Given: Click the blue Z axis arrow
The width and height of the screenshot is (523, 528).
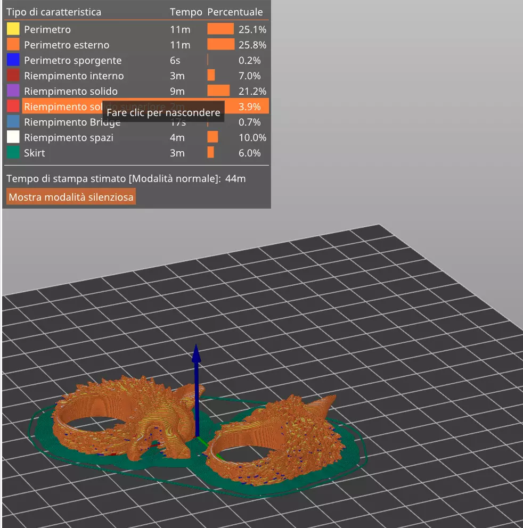Looking at the screenshot, I should 197,391.
